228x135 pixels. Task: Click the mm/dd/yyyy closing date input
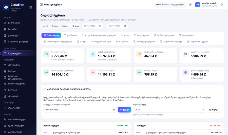tap(80, 110)
